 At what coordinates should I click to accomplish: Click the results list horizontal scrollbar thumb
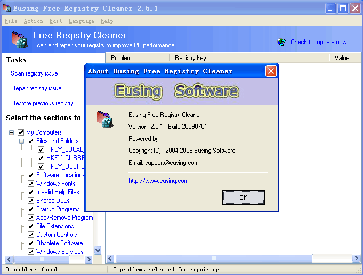pos(214,258)
